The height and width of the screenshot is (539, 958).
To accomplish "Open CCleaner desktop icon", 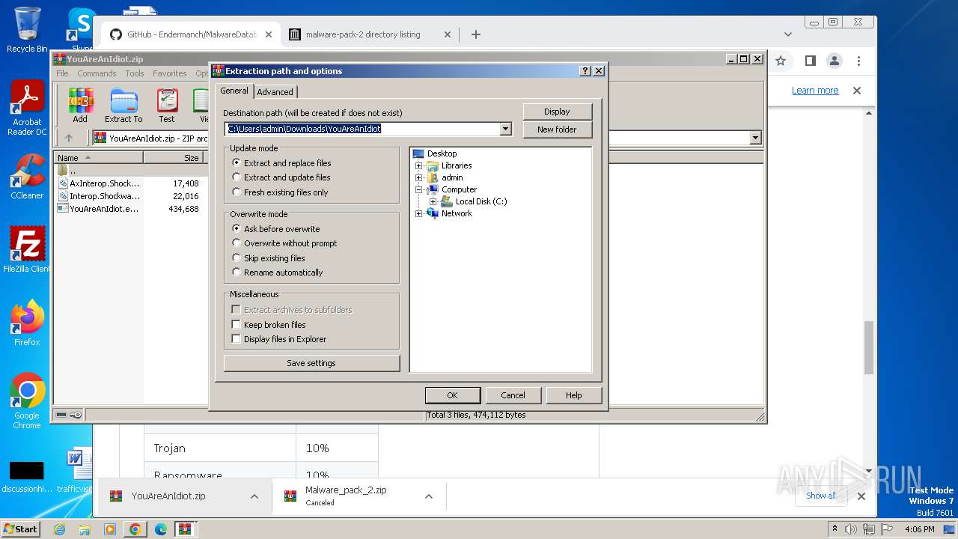I will (x=27, y=177).
